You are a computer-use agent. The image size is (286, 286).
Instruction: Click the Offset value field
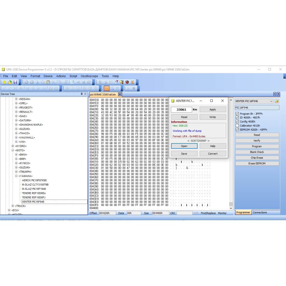click(107, 213)
